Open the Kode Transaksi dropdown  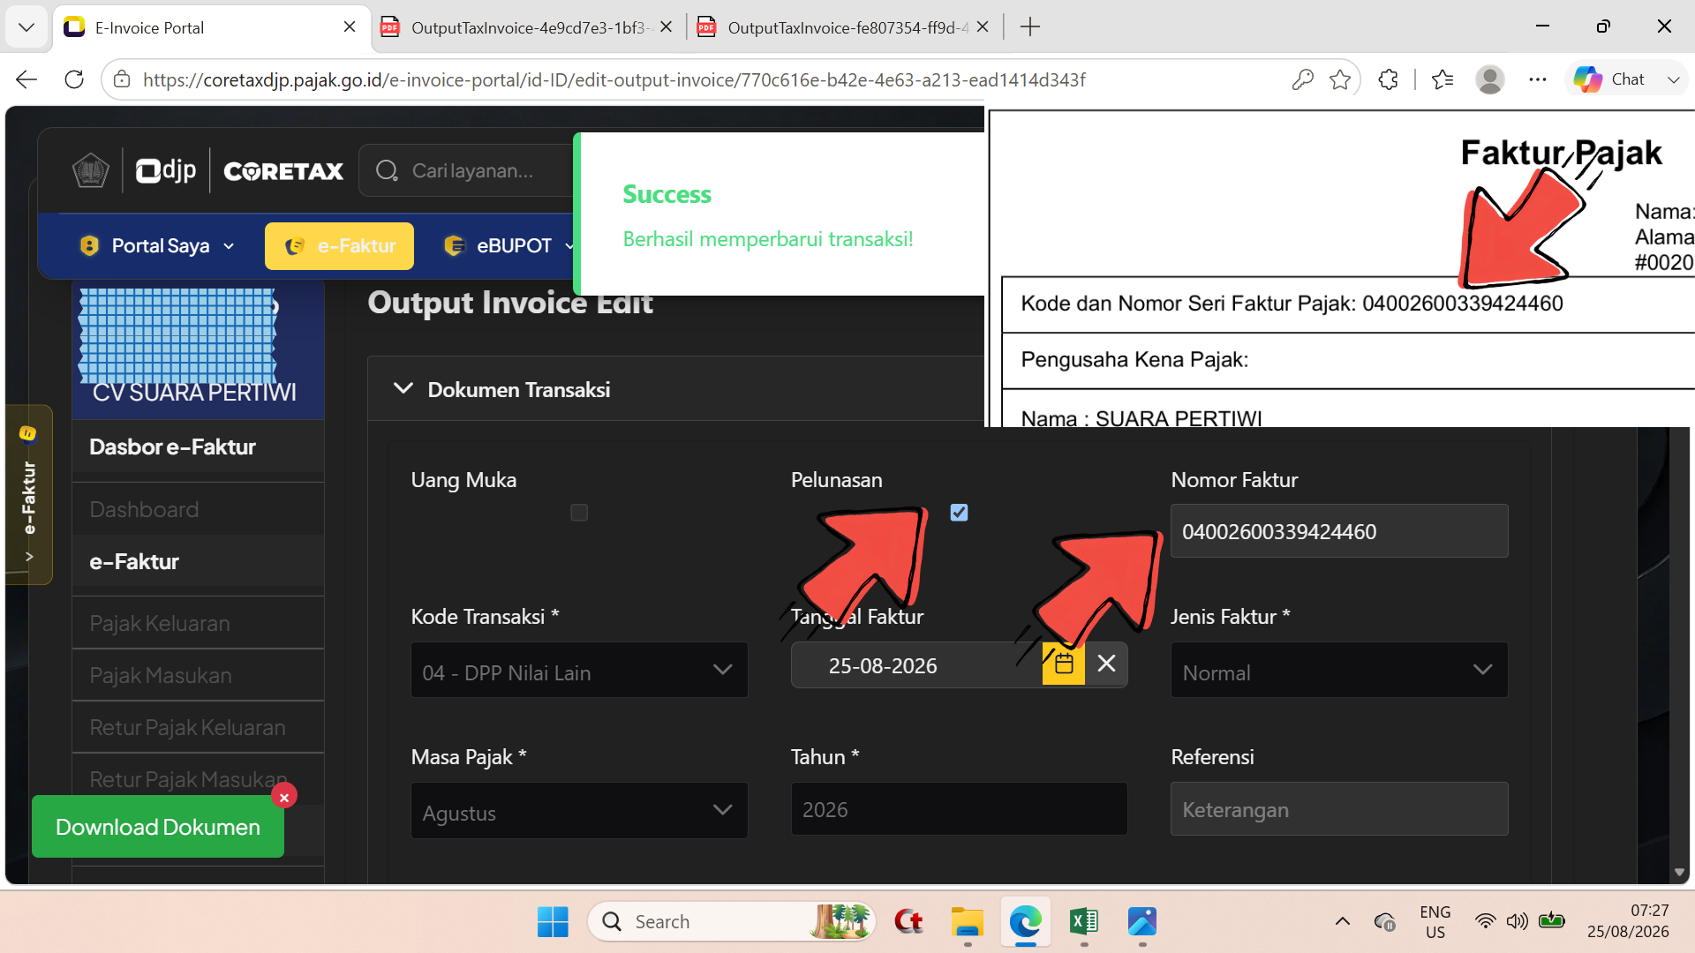pos(579,671)
